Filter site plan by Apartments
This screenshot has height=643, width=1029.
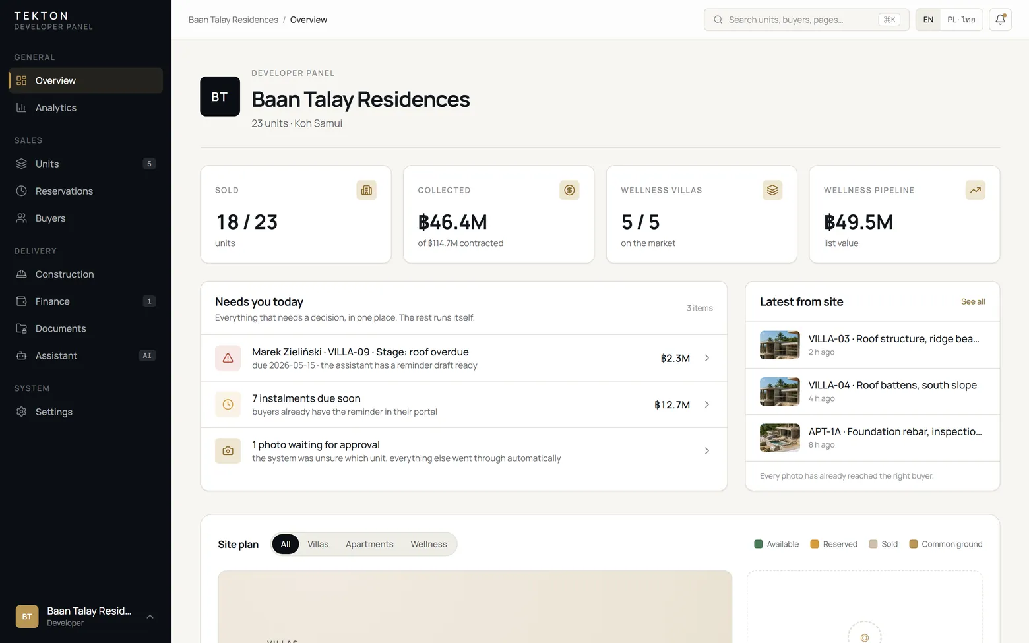point(369,544)
